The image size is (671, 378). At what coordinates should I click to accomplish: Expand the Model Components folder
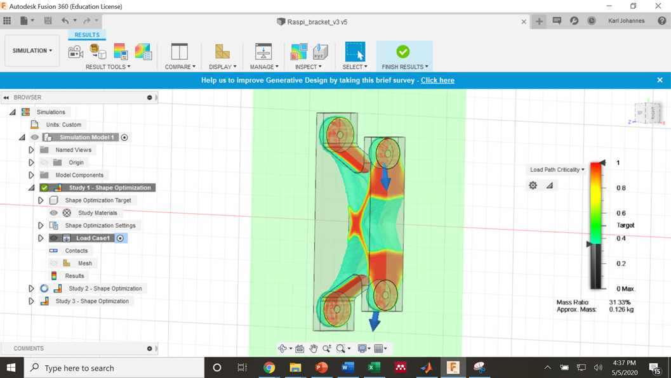[31, 175]
